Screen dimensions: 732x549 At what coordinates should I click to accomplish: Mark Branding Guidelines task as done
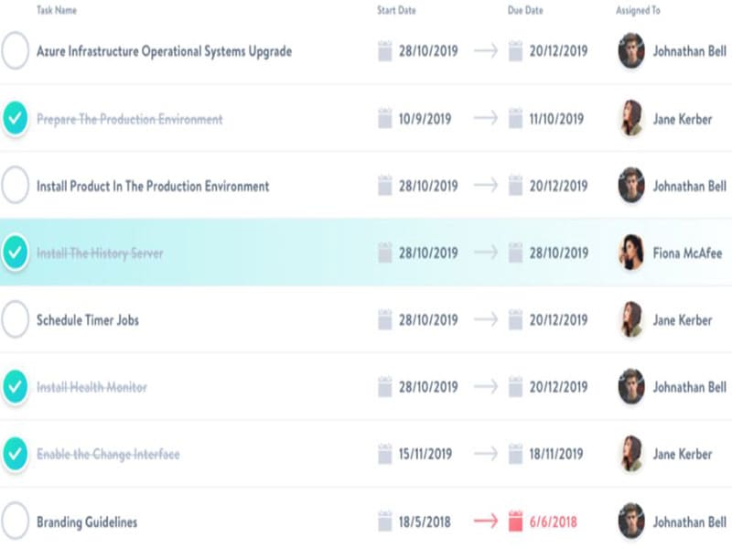pos(16,522)
